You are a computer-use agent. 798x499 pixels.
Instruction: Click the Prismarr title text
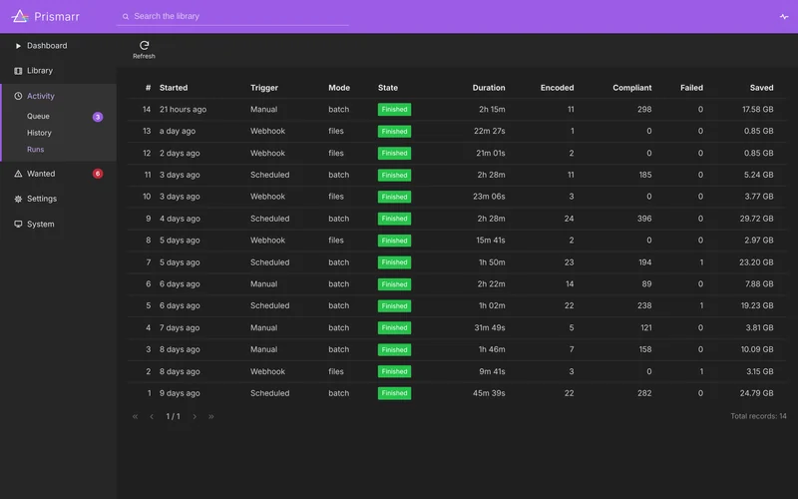click(57, 16)
